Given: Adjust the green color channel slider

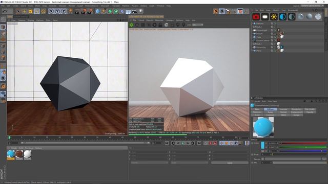Looking at the screenshot, I should [303, 147].
